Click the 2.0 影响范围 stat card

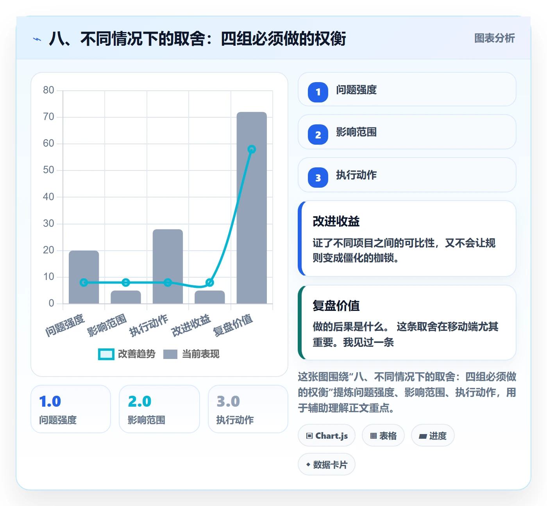click(159, 409)
